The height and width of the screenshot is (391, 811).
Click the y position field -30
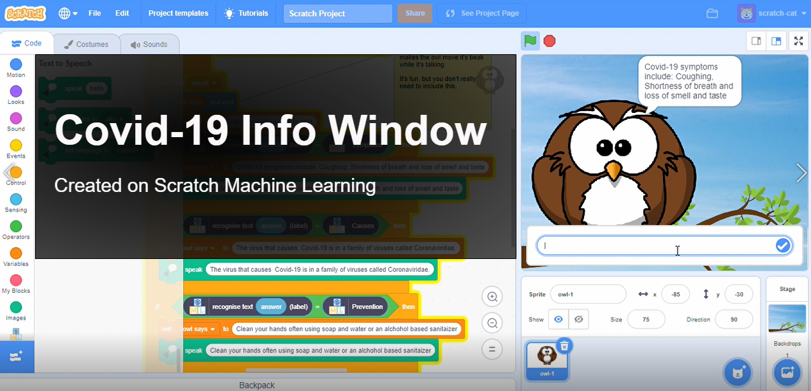pyautogui.click(x=738, y=294)
